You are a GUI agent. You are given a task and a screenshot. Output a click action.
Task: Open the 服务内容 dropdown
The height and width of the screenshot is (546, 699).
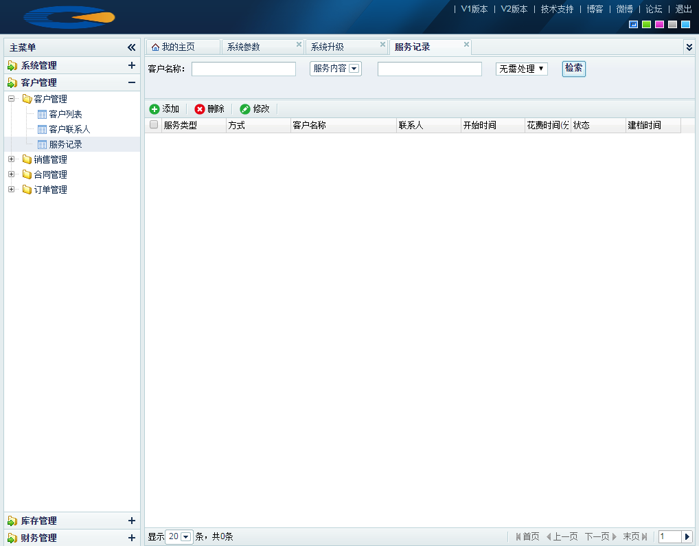(354, 69)
